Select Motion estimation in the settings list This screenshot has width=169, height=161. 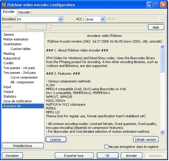coord(16,39)
